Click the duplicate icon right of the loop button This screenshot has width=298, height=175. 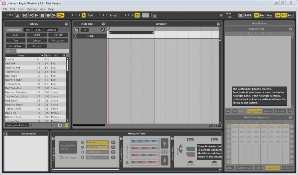click(x=154, y=15)
